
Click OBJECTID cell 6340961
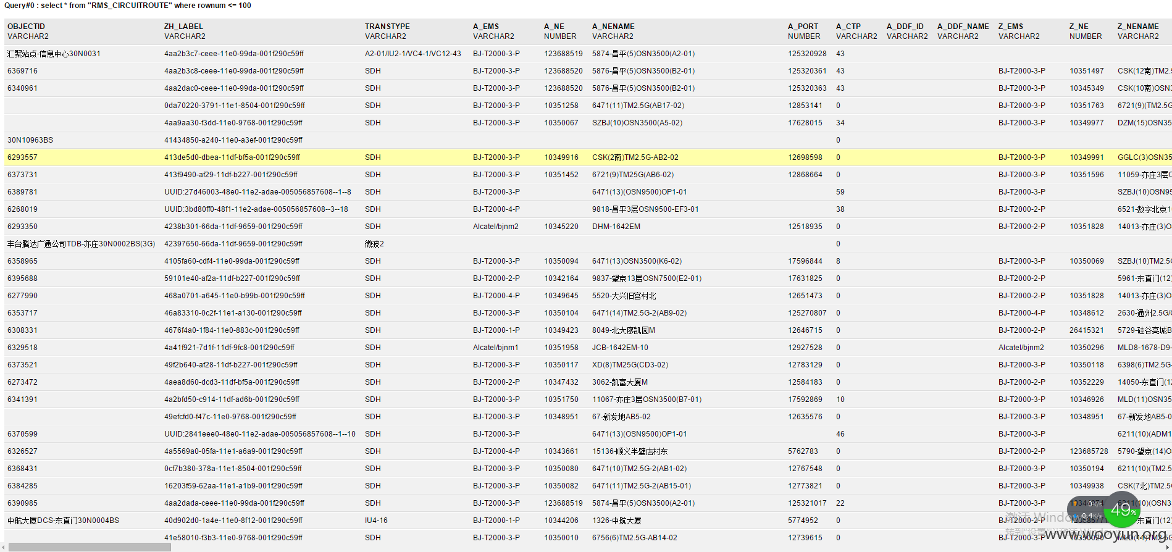[x=22, y=88]
